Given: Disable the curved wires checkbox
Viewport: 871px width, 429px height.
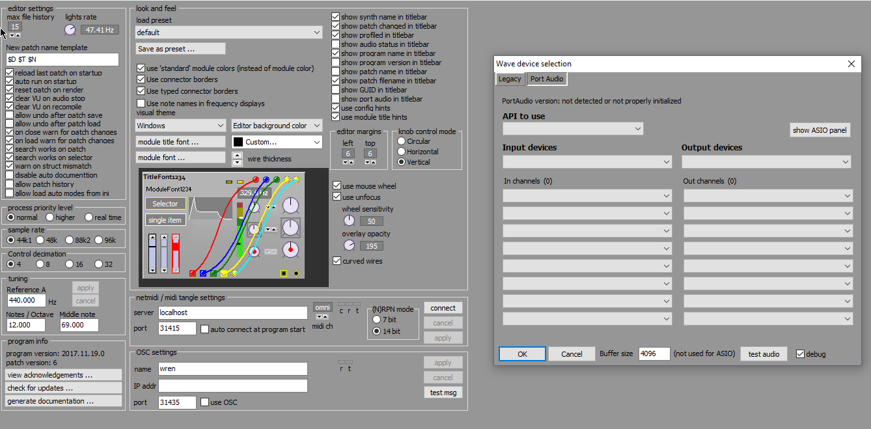Looking at the screenshot, I should click(x=337, y=261).
